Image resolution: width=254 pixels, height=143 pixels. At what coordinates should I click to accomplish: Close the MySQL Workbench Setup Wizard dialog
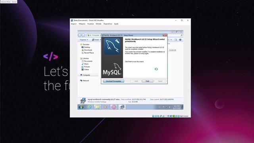(165, 35)
